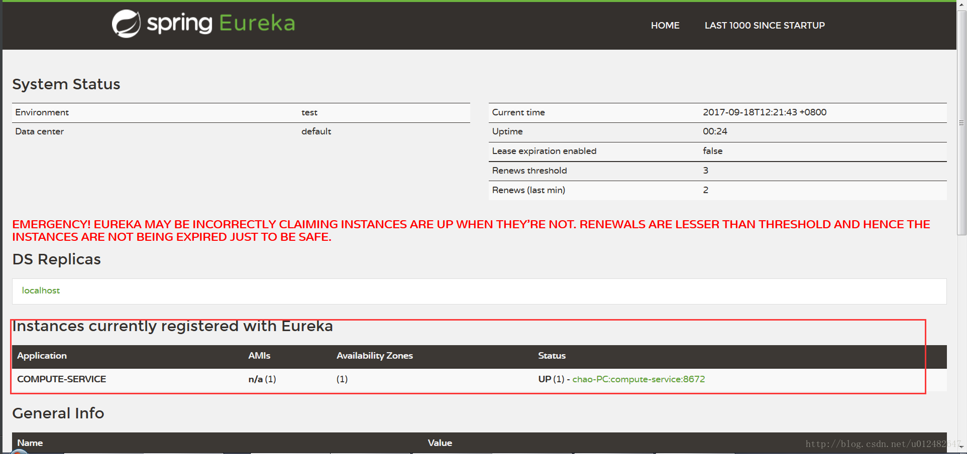Click the Uptime label

[x=507, y=131]
